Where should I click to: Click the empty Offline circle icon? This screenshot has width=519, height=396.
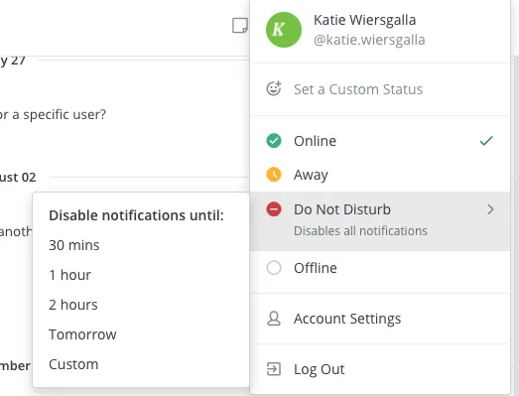coord(274,268)
